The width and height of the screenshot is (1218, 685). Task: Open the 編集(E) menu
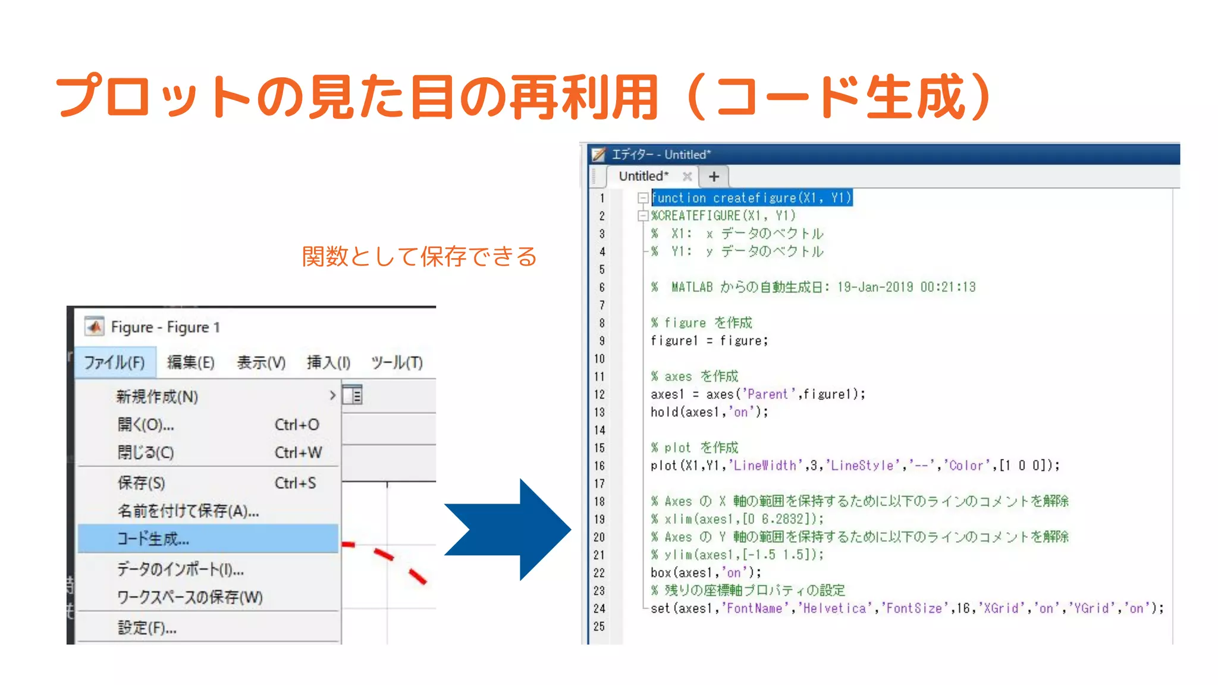(190, 362)
